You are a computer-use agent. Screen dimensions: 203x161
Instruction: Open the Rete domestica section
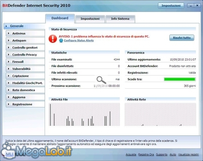click(25, 90)
